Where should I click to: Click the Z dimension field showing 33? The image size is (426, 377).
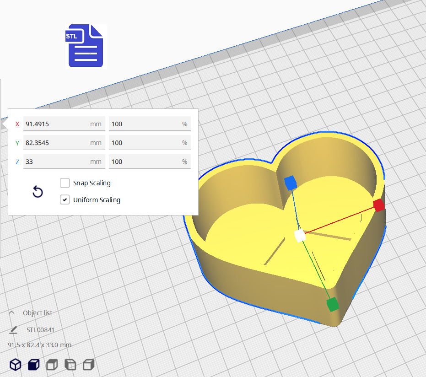point(64,161)
